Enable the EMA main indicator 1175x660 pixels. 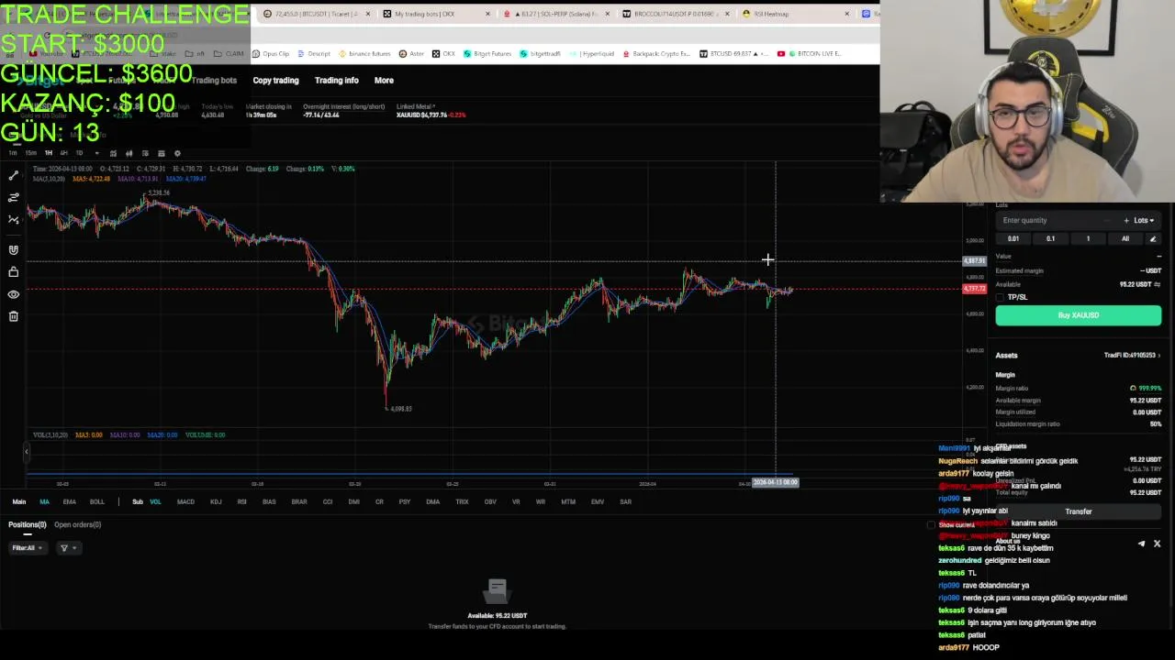[69, 501]
